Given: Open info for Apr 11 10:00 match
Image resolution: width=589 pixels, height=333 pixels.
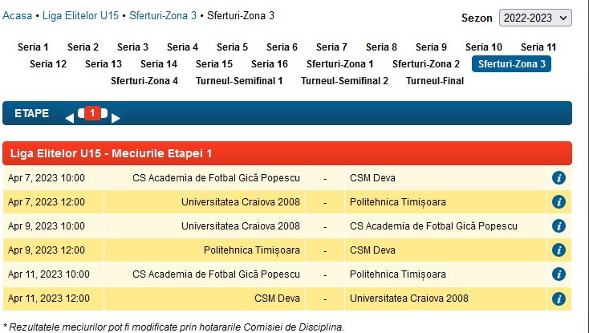Looking at the screenshot, I should [x=559, y=274].
